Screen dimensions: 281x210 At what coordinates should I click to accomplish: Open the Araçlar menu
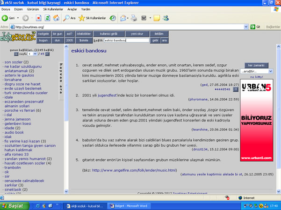pyautogui.click(x=72, y=9)
